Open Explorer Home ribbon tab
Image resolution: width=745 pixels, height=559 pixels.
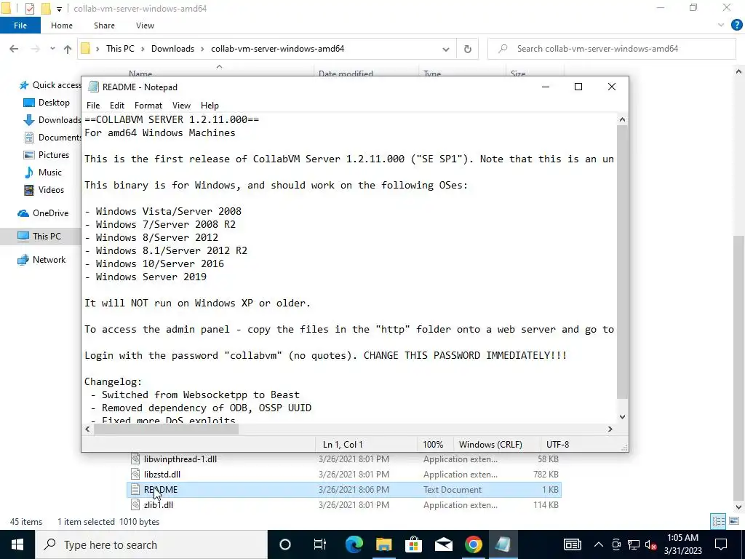(x=62, y=25)
